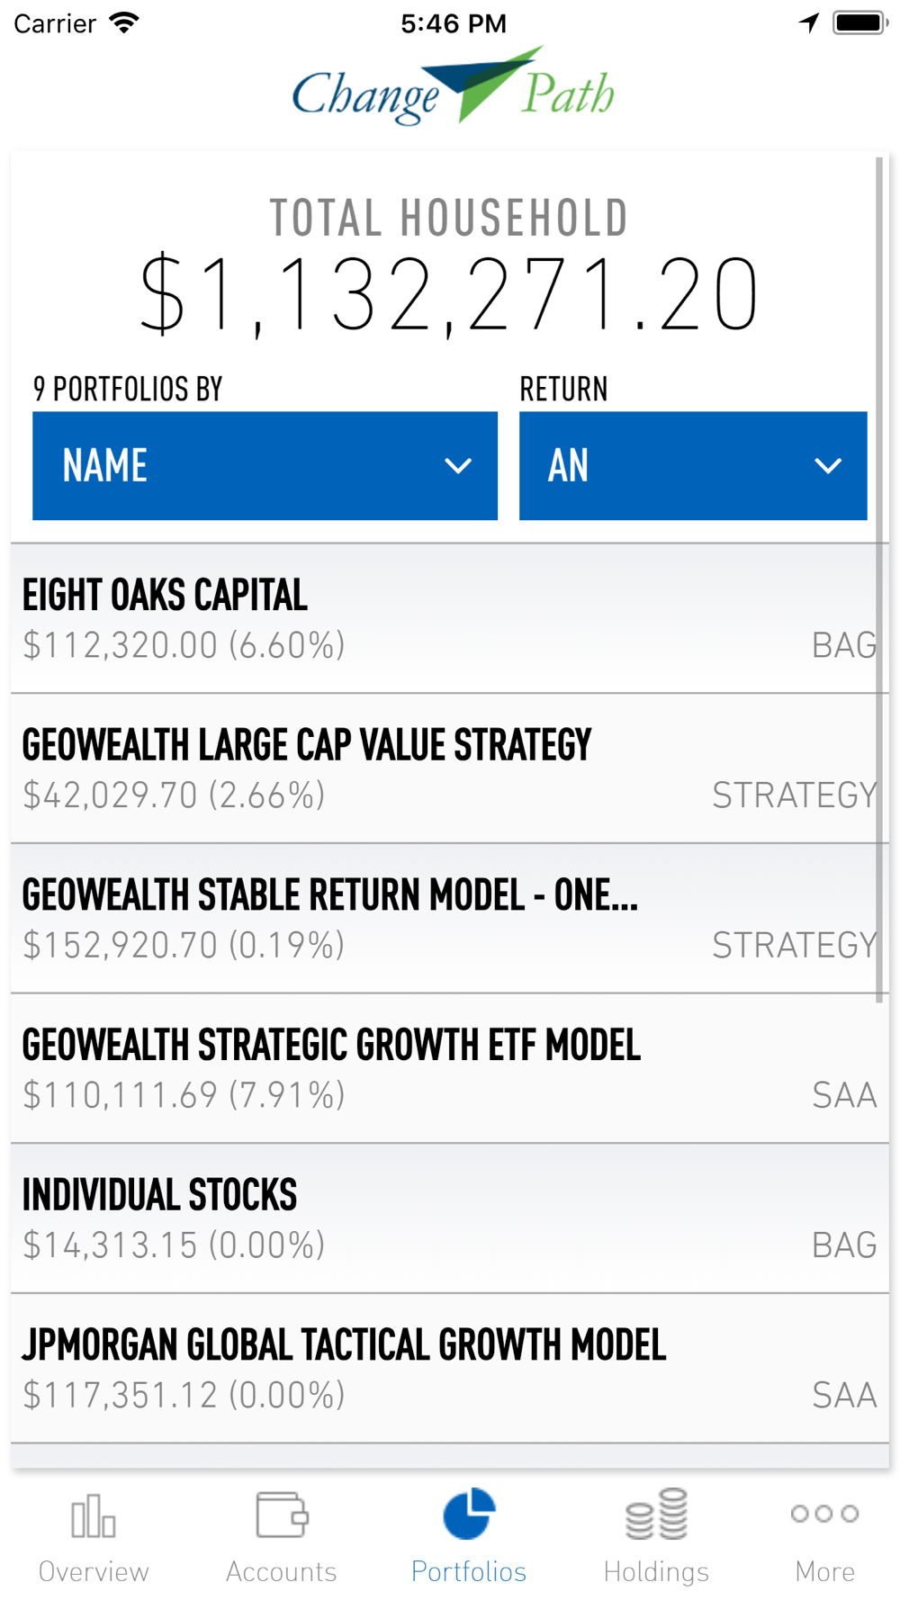Open the NAME sort dropdown
This screenshot has width=900, height=1600.
click(x=265, y=466)
